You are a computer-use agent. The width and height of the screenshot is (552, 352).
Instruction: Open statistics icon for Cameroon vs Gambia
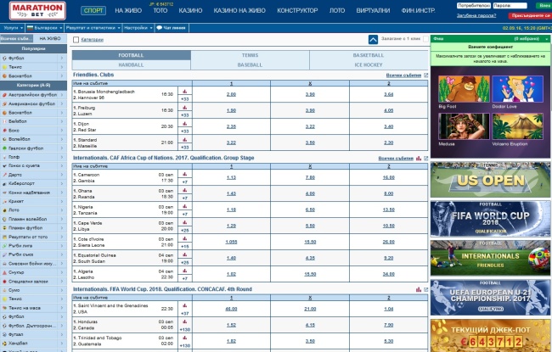tap(185, 175)
